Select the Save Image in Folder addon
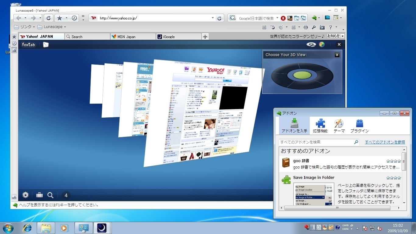Screen dimensions: 416x234 tap(340, 190)
